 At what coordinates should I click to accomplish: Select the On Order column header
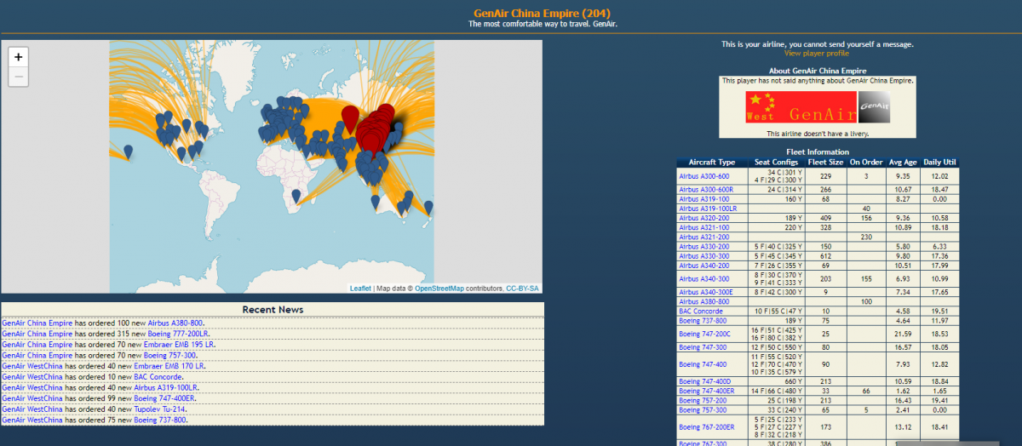coord(866,162)
